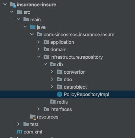The height and width of the screenshot is (138, 135).
Task: Click the redis package icon
Action: [x=53, y=102]
